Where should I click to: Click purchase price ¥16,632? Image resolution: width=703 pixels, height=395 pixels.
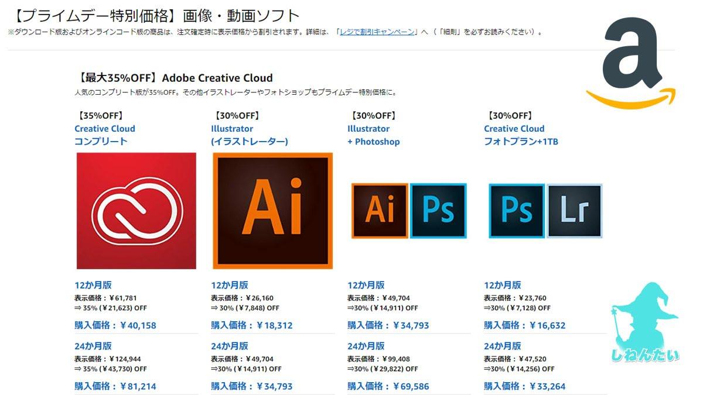pos(525,325)
